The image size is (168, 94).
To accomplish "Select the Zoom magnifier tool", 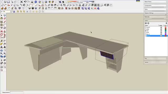I will 2,54.
